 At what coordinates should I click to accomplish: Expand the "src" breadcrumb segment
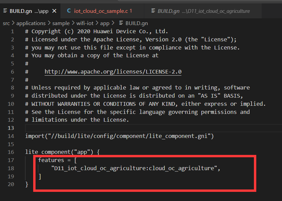tap(6, 23)
